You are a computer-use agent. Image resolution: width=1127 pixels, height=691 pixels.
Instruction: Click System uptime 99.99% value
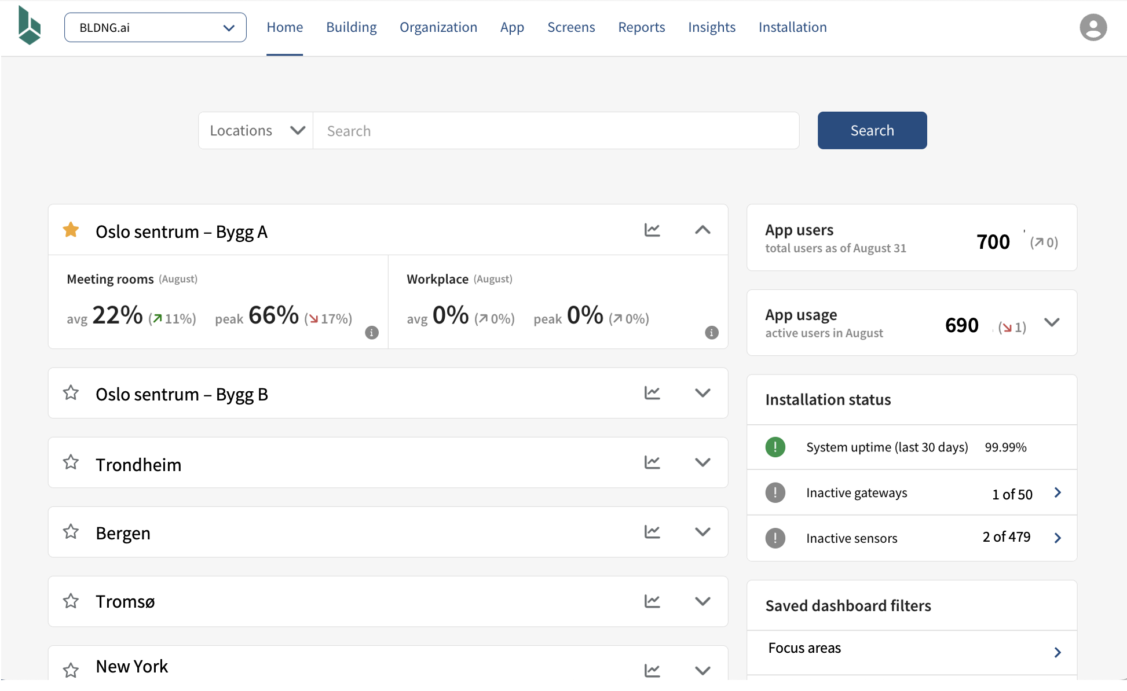point(1005,447)
